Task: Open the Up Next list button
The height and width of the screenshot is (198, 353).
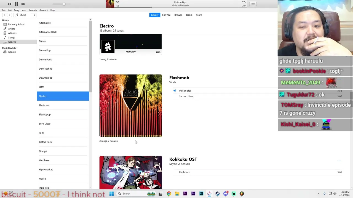Action: 253,4
